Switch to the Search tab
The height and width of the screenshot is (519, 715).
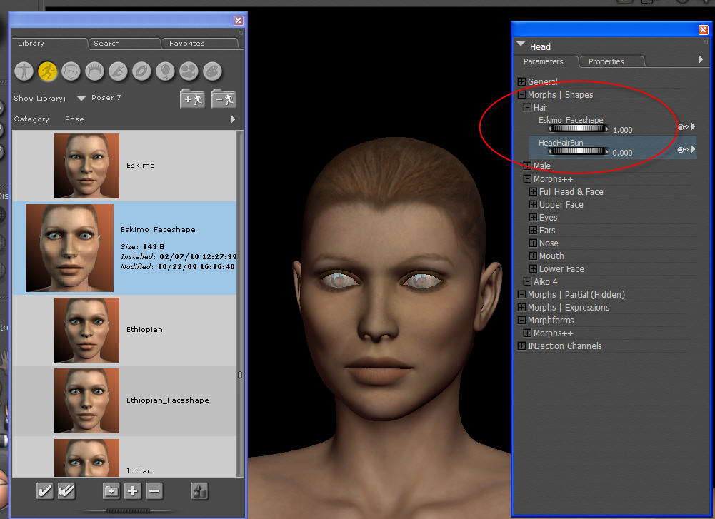(x=106, y=44)
